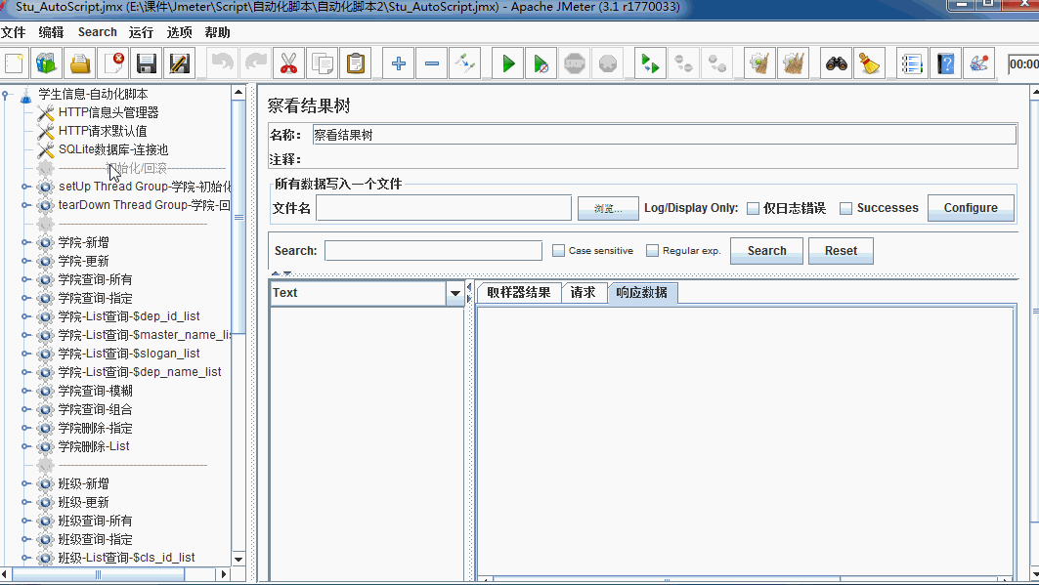This screenshot has height=585, width=1039.
Task: Expand the setUp Thread Group node
Action: click(25, 187)
